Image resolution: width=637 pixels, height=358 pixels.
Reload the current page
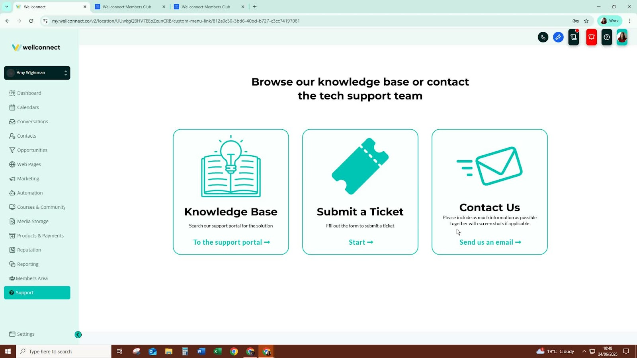click(31, 21)
